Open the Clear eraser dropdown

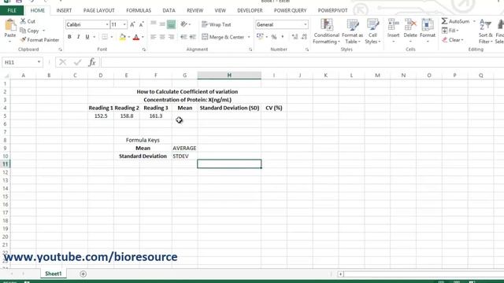[x=453, y=40]
